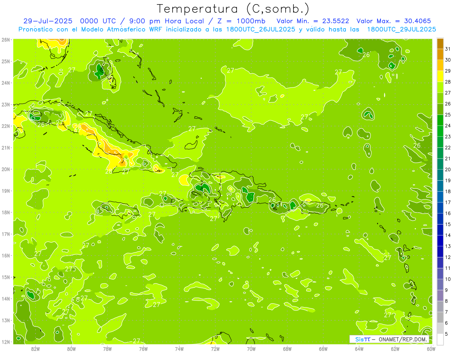
Task: Click the 72W longitude axis label
Action: 215,349
